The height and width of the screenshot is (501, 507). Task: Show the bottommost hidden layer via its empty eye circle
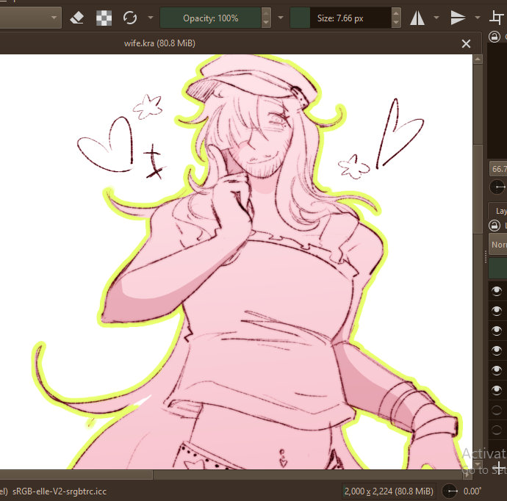tap(497, 430)
